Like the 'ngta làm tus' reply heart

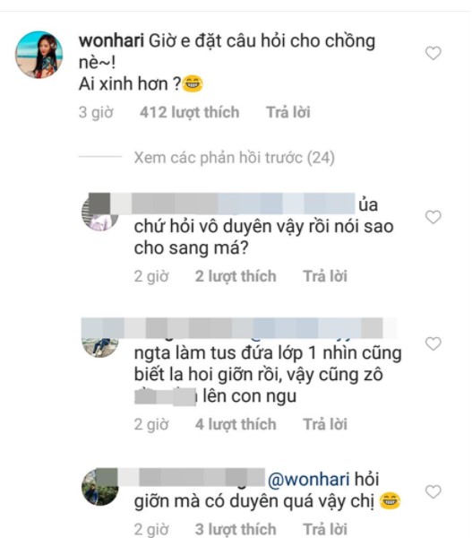[433, 343]
